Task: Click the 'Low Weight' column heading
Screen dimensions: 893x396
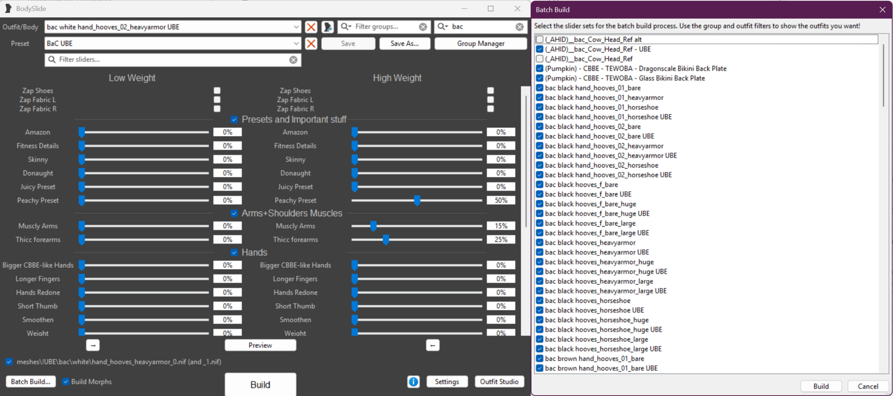Action: (x=132, y=78)
